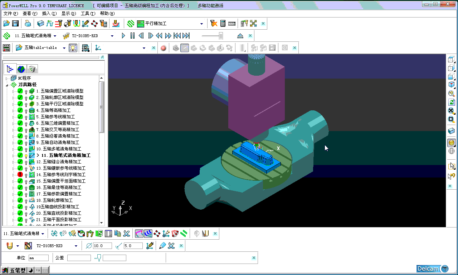Click the toolpath transform icon in bottom toolbar
The height and width of the screenshot is (275, 458).
54,234
